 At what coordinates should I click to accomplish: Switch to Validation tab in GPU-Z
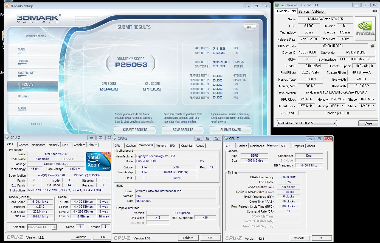(319, 11)
